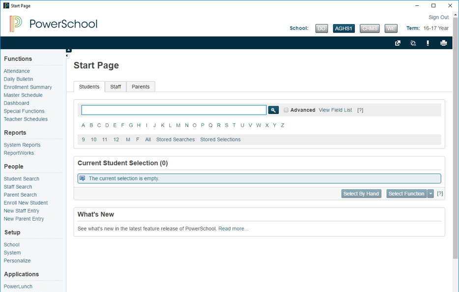Click the Select By Hand button
The image size is (459, 292).
click(361, 194)
